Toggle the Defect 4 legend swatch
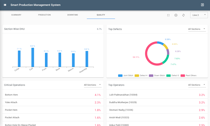 tap(137, 76)
